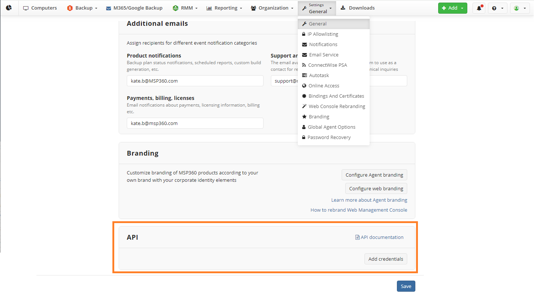Click the green RMM icon
Screen dimensions: 534x302
click(175, 8)
